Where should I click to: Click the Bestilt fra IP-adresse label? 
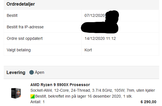(x=25, y=27)
